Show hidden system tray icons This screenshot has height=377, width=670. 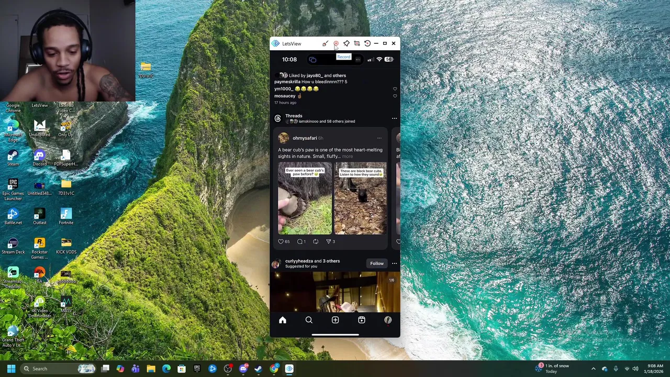pyautogui.click(x=593, y=369)
